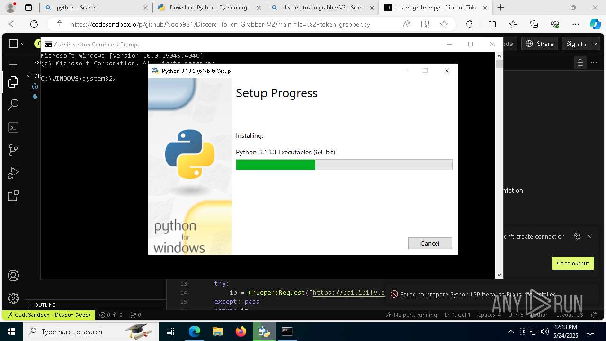Expand the Sign In dropdown arrow
This screenshot has height=341, width=606.
point(595,44)
